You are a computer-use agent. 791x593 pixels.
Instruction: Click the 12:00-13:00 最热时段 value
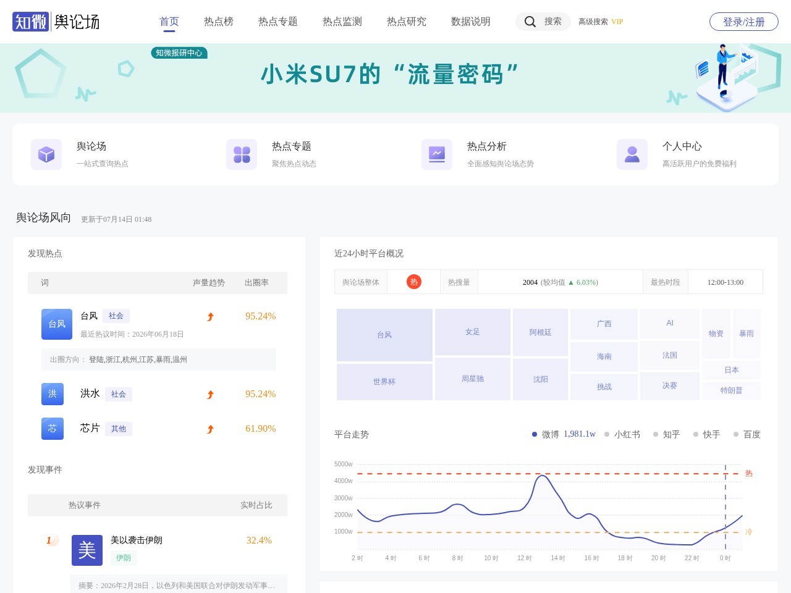tap(725, 282)
